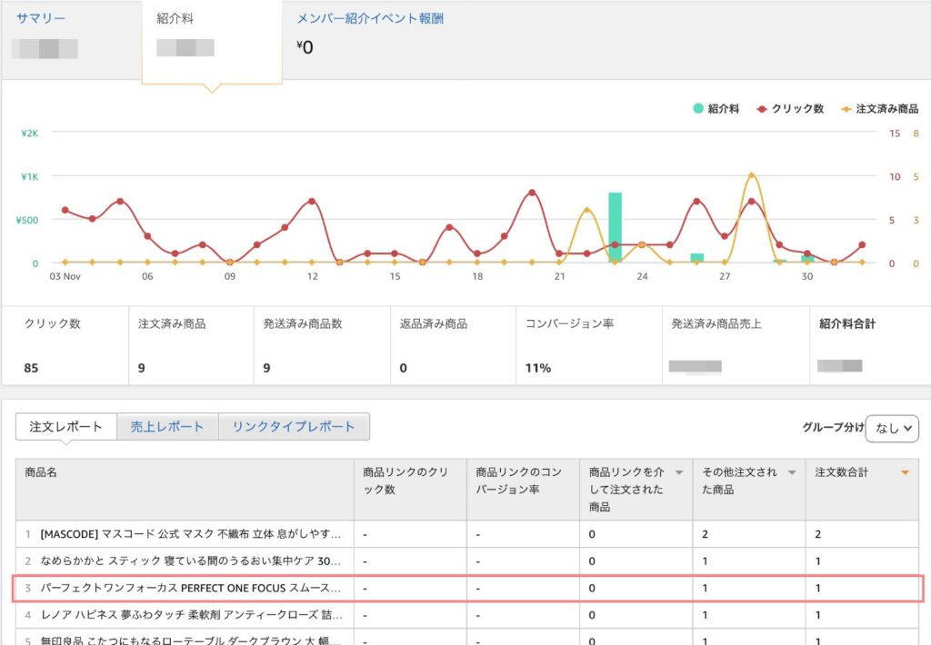Click the パーフェクトワンフォーカス product row
The image size is (931, 645).
point(191,588)
